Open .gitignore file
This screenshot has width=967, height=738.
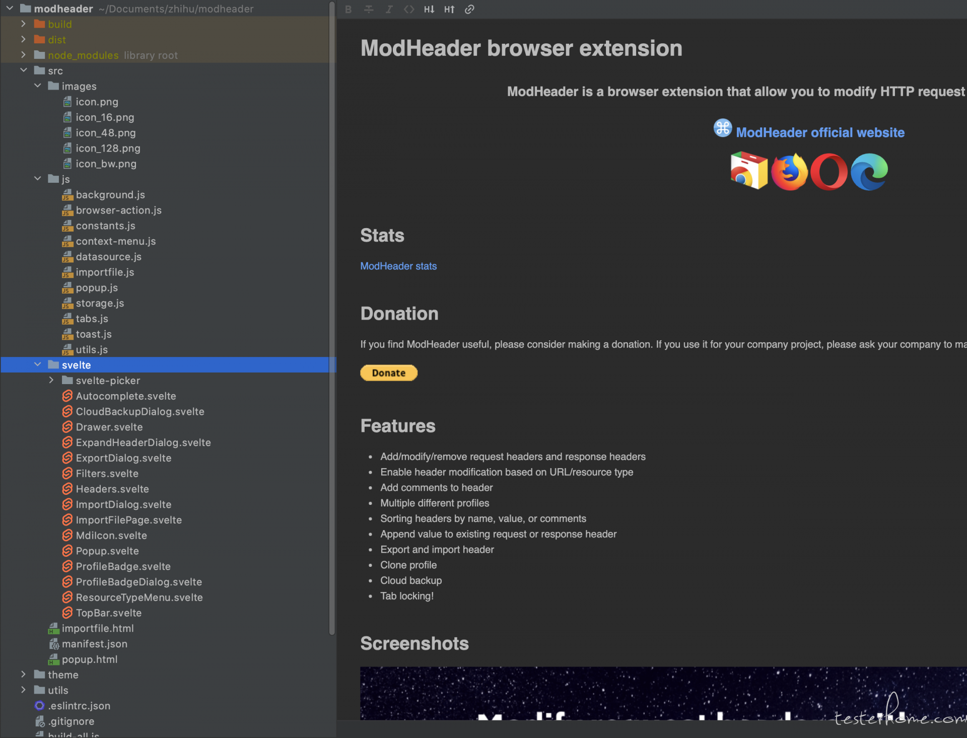[64, 721]
